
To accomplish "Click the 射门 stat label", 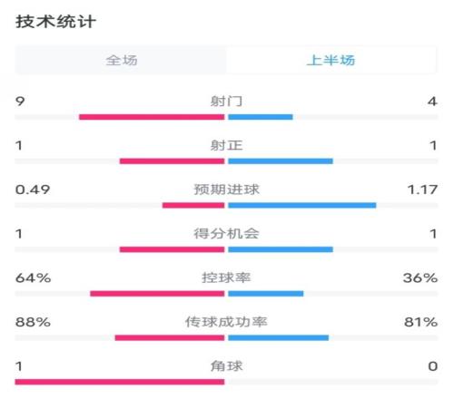I will (x=226, y=101).
